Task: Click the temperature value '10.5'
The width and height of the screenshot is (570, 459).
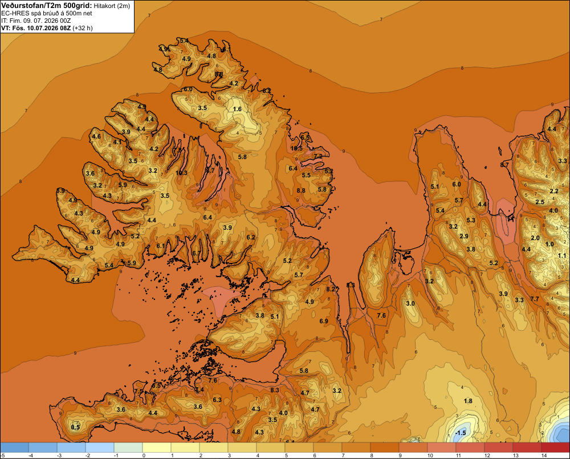Action: 296,148
